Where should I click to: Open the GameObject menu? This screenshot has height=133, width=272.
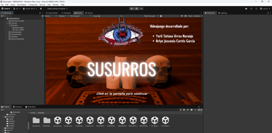(22, 5)
